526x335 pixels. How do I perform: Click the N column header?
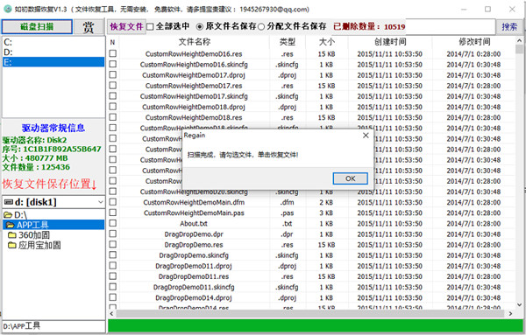coord(113,42)
